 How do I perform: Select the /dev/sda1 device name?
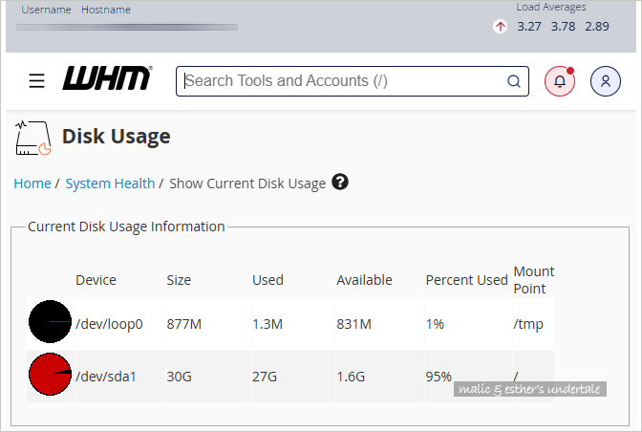(106, 377)
